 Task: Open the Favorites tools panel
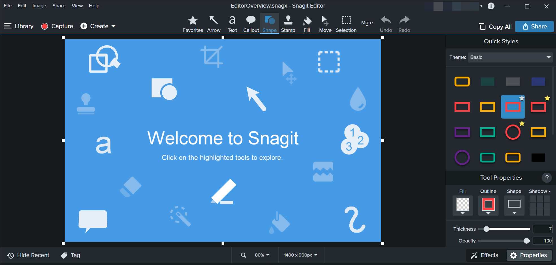[193, 24]
